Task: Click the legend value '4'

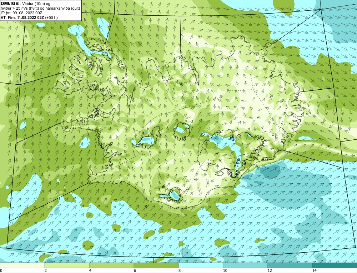Action: click(90, 270)
